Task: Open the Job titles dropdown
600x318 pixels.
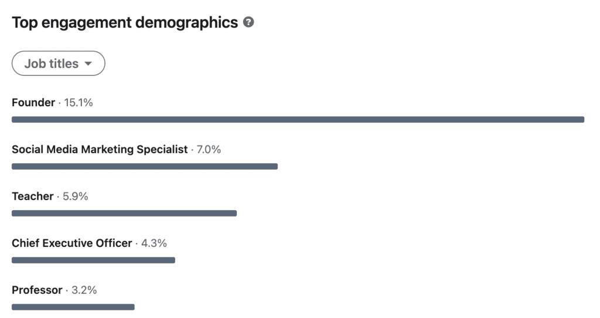Action: 59,63
